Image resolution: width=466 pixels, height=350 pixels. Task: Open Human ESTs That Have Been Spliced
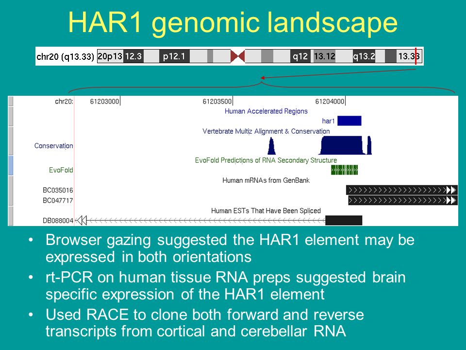pyautogui.click(x=266, y=210)
